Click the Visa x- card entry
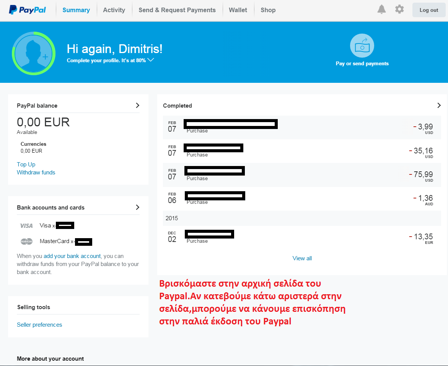The height and width of the screenshot is (366, 448). tap(47, 226)
